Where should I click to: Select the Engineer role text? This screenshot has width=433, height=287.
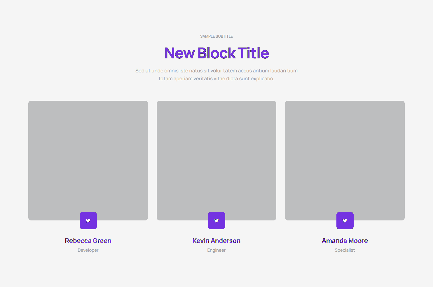pyautogui.click(x=216, y=250)
